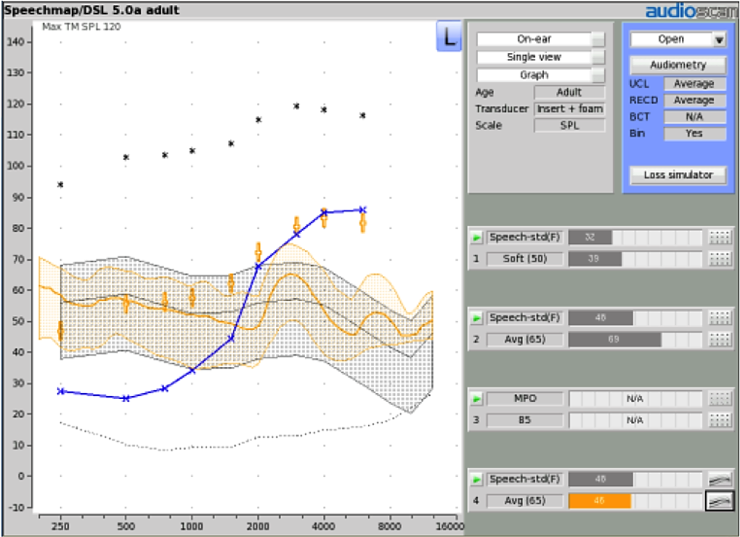This screenshot has height=537, width=740.
Task: Toggle the L ear indicator
Action: (449, 36)
